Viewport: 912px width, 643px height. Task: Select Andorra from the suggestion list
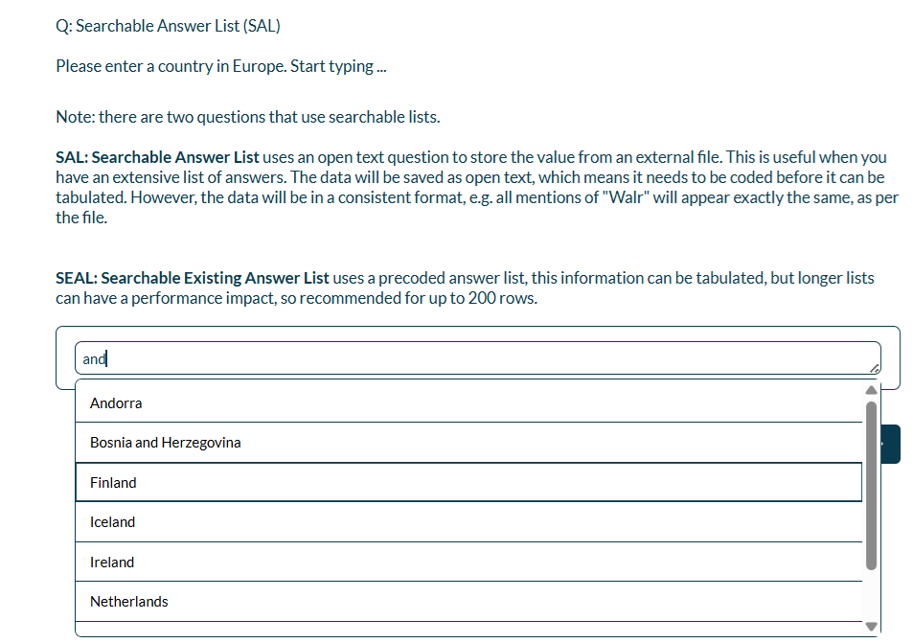coord(468,402)
